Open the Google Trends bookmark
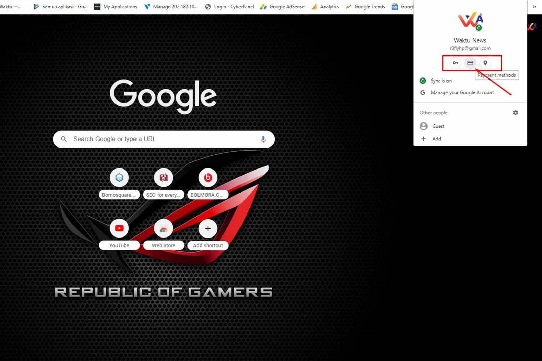 pyautogui.click(x=365, y=6)
